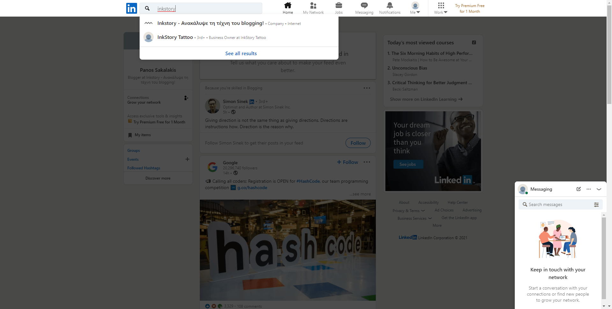Click the Add connections icon next to Connections
The image size is (612, 309).
coord(186,98)
